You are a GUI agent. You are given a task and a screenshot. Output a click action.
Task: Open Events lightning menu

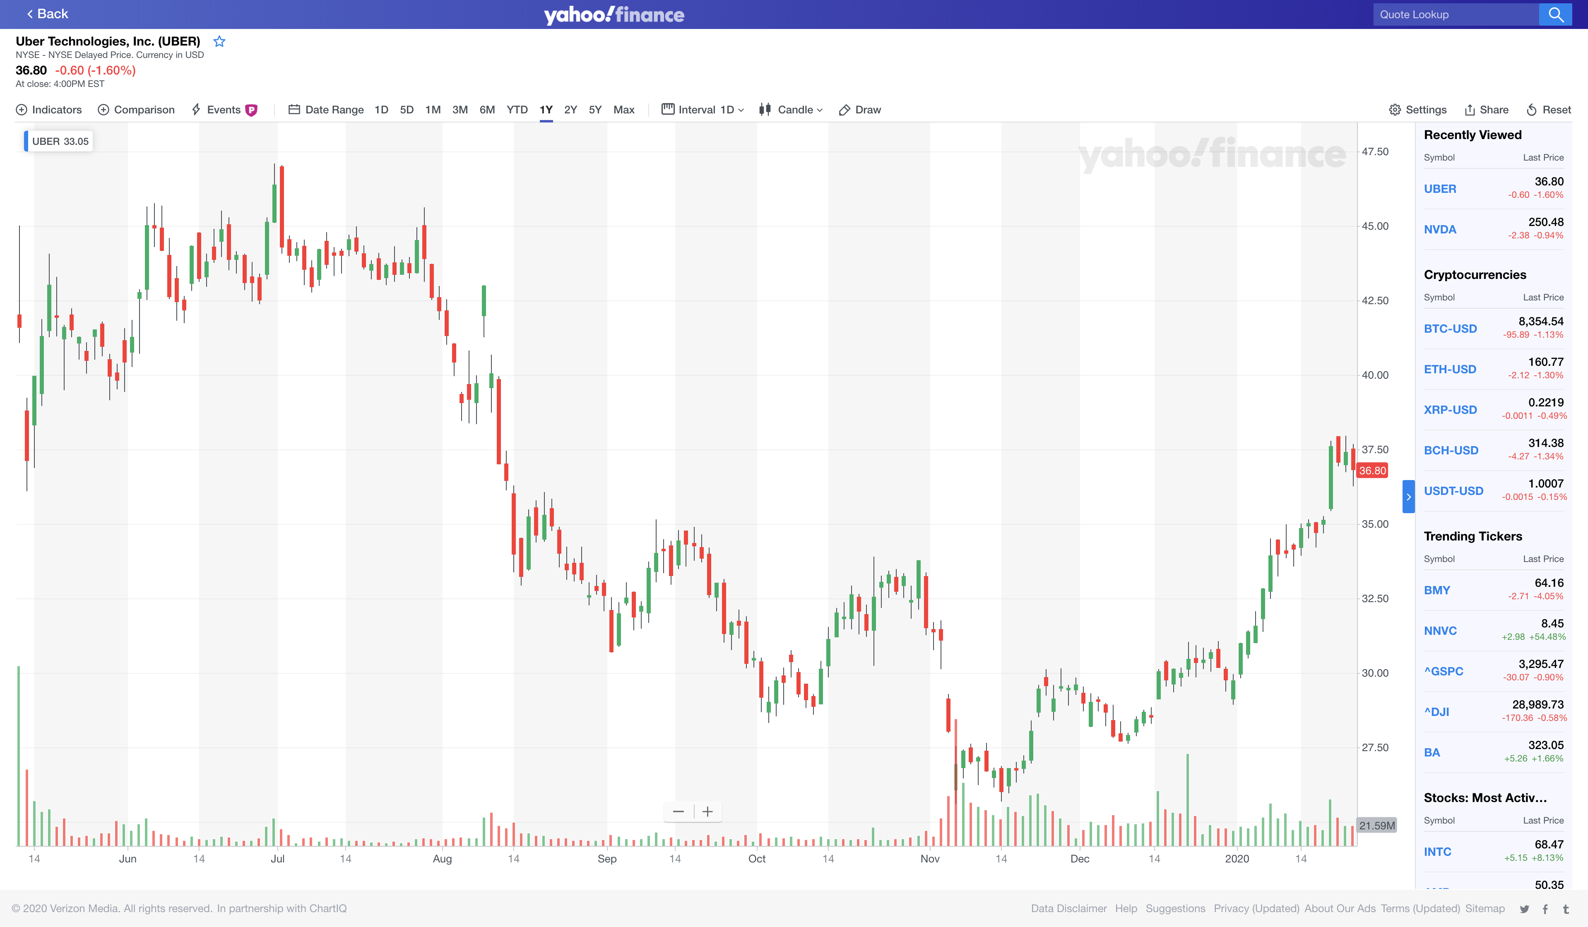(216, 110)
